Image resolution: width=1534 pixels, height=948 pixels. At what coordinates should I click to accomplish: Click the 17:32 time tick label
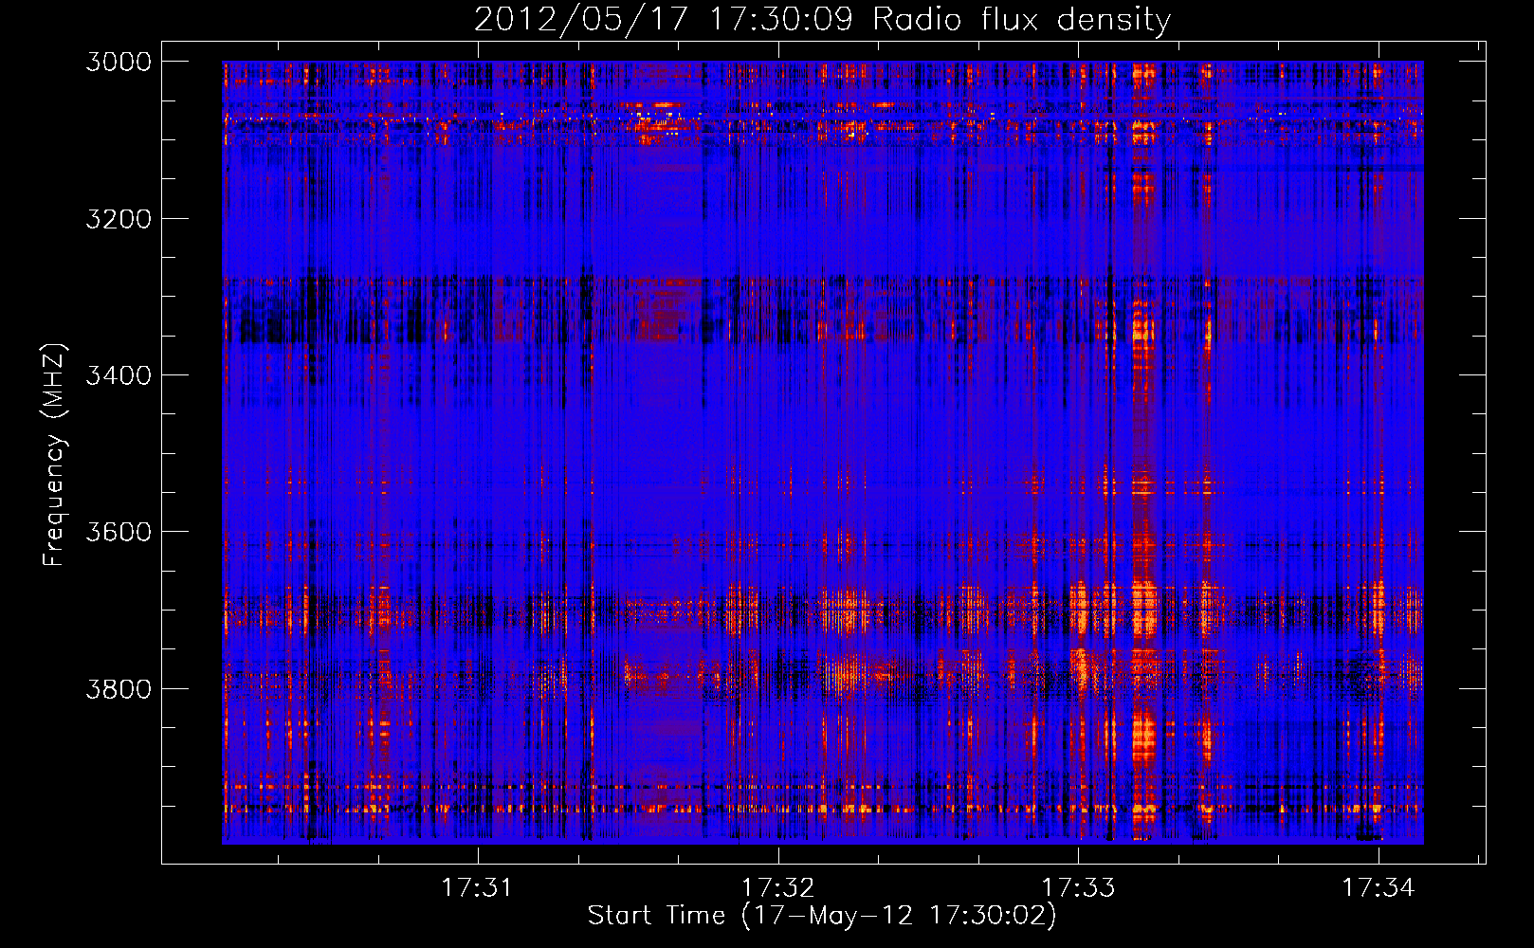tap(778, 887)
